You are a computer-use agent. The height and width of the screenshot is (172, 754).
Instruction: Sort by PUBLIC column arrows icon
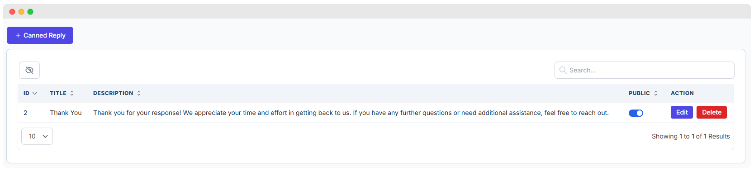(x=655, y=93)
